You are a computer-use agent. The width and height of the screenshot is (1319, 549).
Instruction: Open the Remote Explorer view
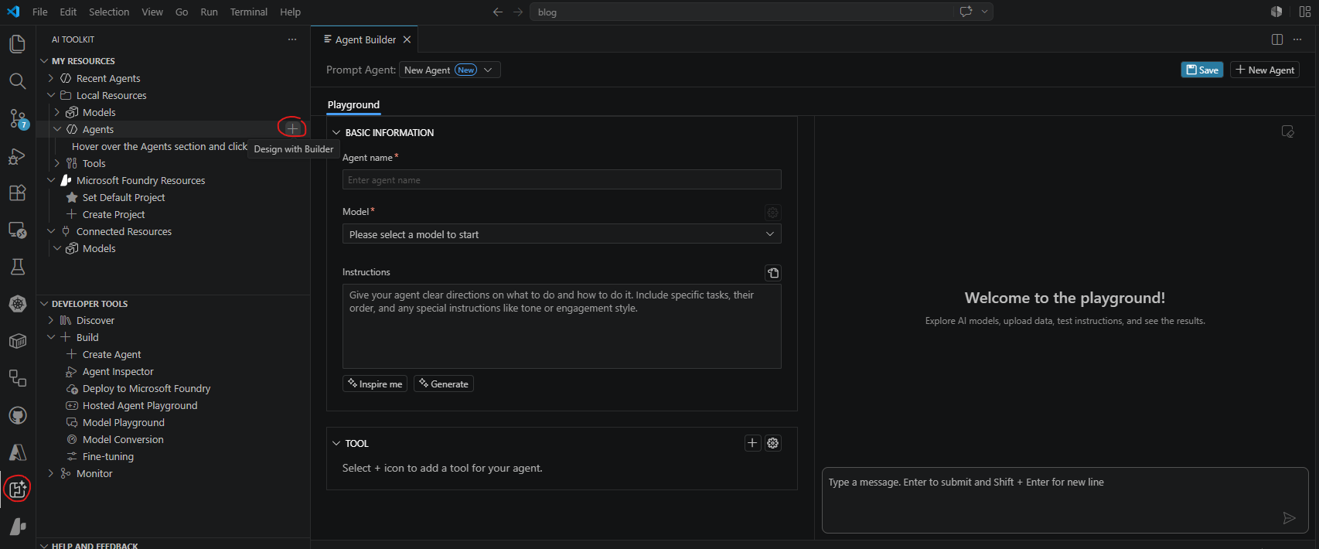coord(17,230)
